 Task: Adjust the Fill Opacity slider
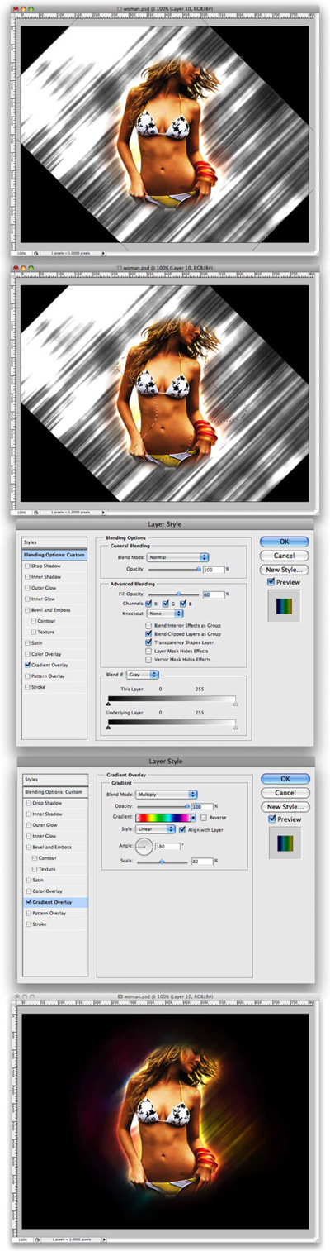point(173,594)
